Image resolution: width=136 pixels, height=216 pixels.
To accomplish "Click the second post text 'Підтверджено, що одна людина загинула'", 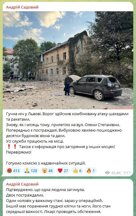I will coord(46,190).
